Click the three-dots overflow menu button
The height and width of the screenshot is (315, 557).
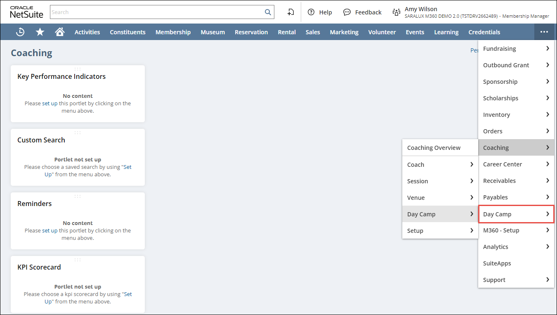click(x=544, y=32)
